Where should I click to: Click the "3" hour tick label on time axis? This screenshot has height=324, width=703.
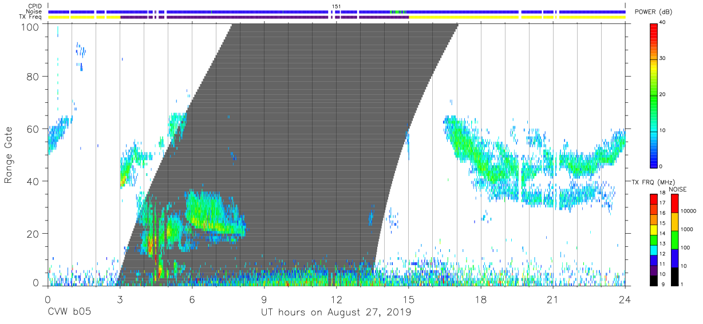coord(120,299)
